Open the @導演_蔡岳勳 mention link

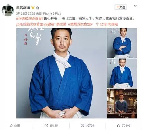pos(55,24)
